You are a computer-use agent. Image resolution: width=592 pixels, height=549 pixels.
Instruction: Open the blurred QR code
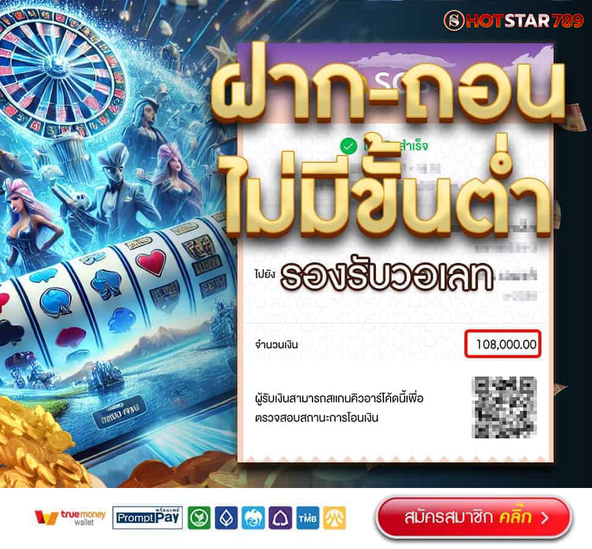click(x=504, y=407)
